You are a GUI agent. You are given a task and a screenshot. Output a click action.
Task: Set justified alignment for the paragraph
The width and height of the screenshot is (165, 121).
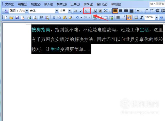coord(115,11)
